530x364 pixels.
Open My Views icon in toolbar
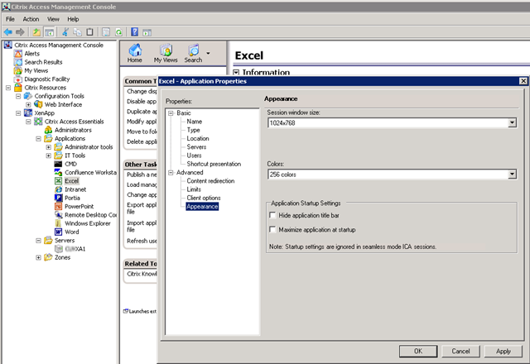pos(166,51)
